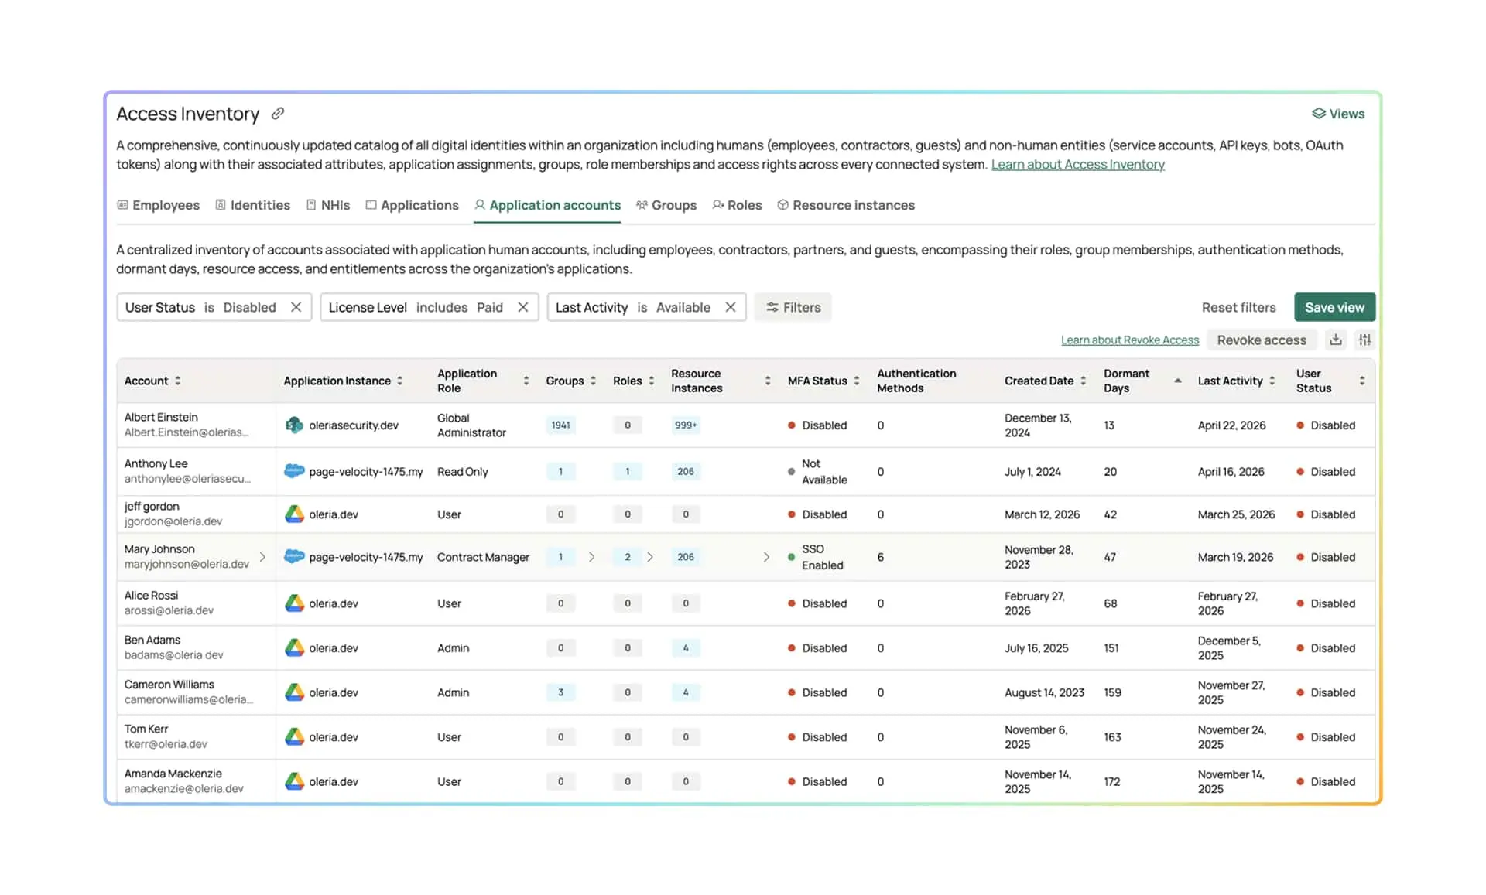Select the jeff gordon account name
The width and height of the screenshot is (1486, 895).
(x=152, y=507)
